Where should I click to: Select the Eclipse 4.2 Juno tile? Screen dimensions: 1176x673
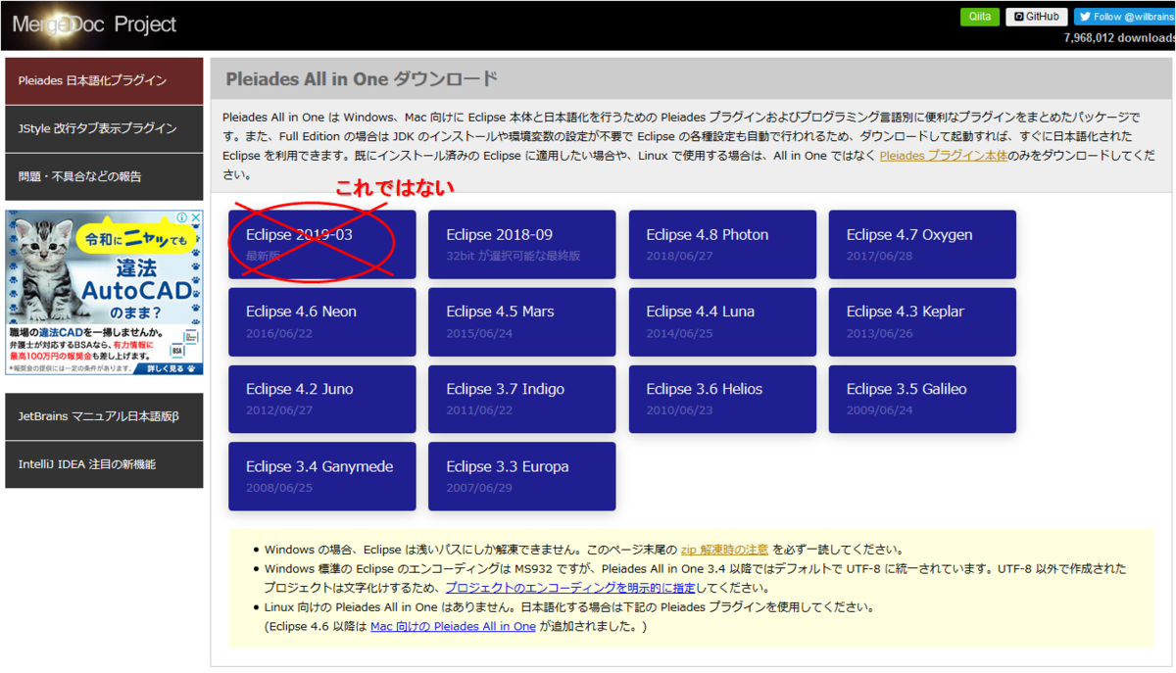pyautogui.click(x=322, y=399)
